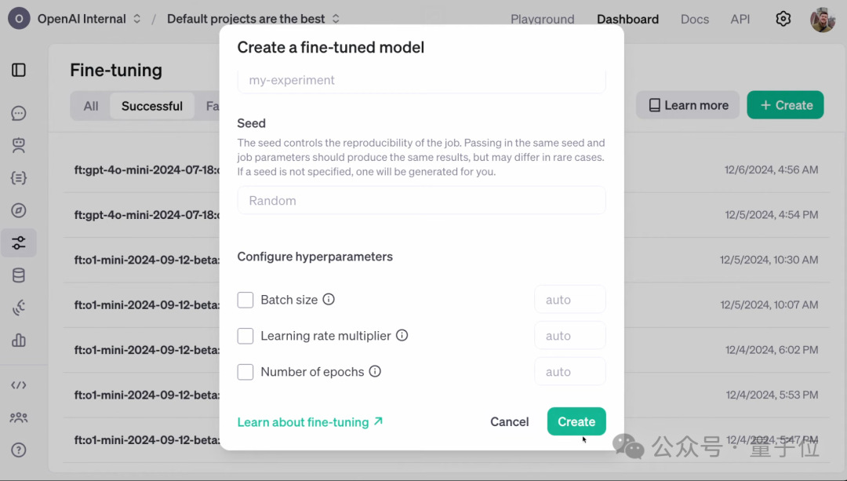
Task: Toggle the sidebar panel icon
Action: 19,71
